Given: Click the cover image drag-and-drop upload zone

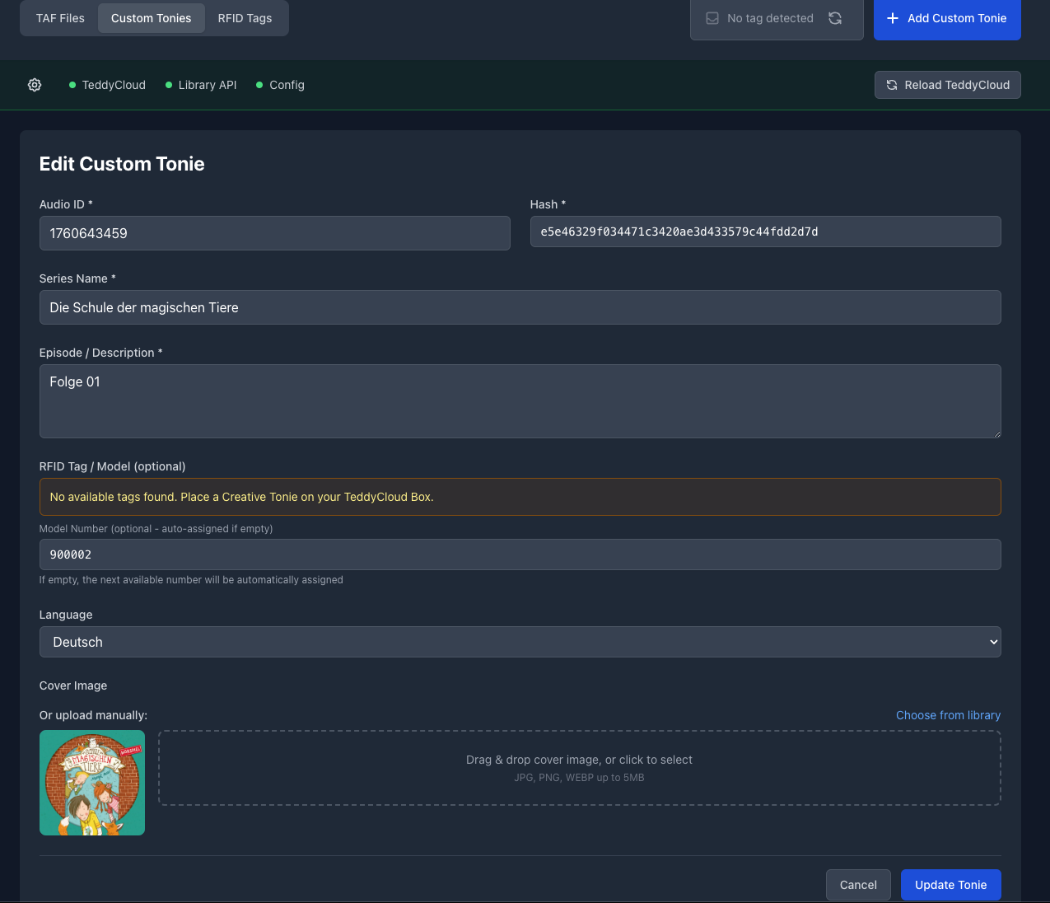Looking at the screenshot, I should tap(579, 768).
